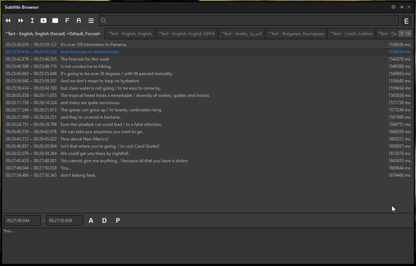Select line about a fatal infection
Viewport: 416px width, 266px height.
coord(208,124)
